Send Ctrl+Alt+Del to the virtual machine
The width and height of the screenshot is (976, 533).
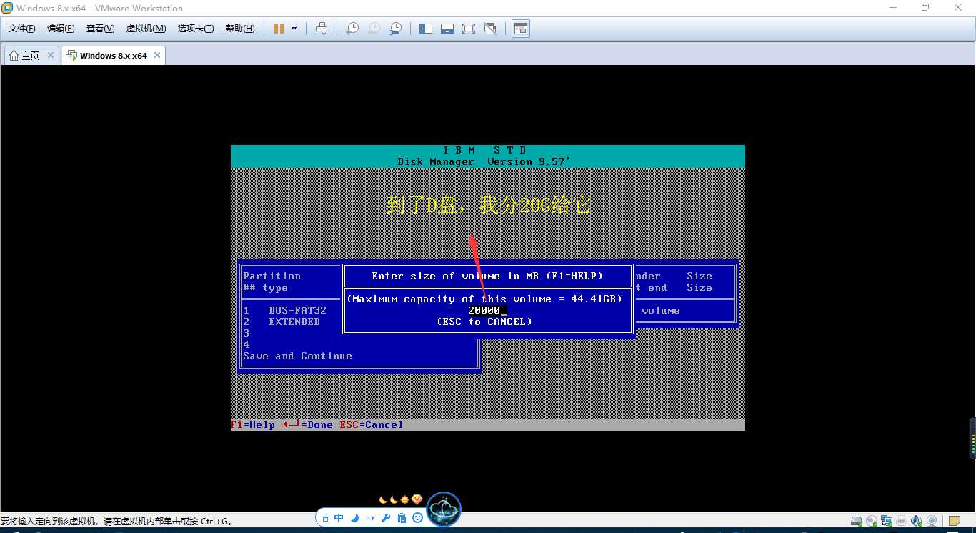point(321,29)
